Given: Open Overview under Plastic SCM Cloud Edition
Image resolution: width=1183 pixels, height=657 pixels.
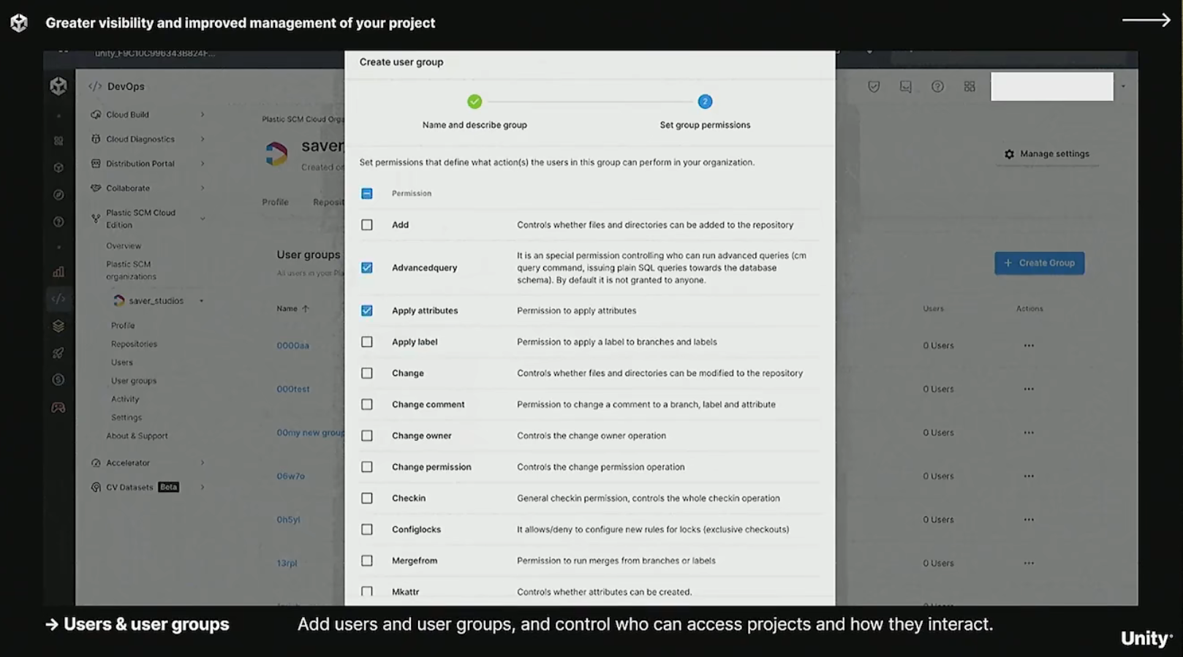Looking at the screenshot, I should pos(124,246).
